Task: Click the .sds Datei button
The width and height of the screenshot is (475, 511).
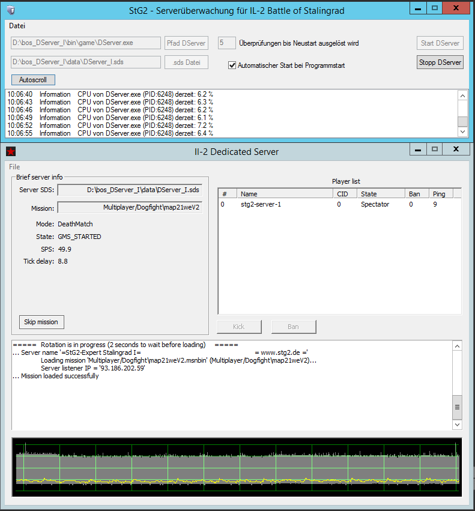Action: click(x=186, y=62)
